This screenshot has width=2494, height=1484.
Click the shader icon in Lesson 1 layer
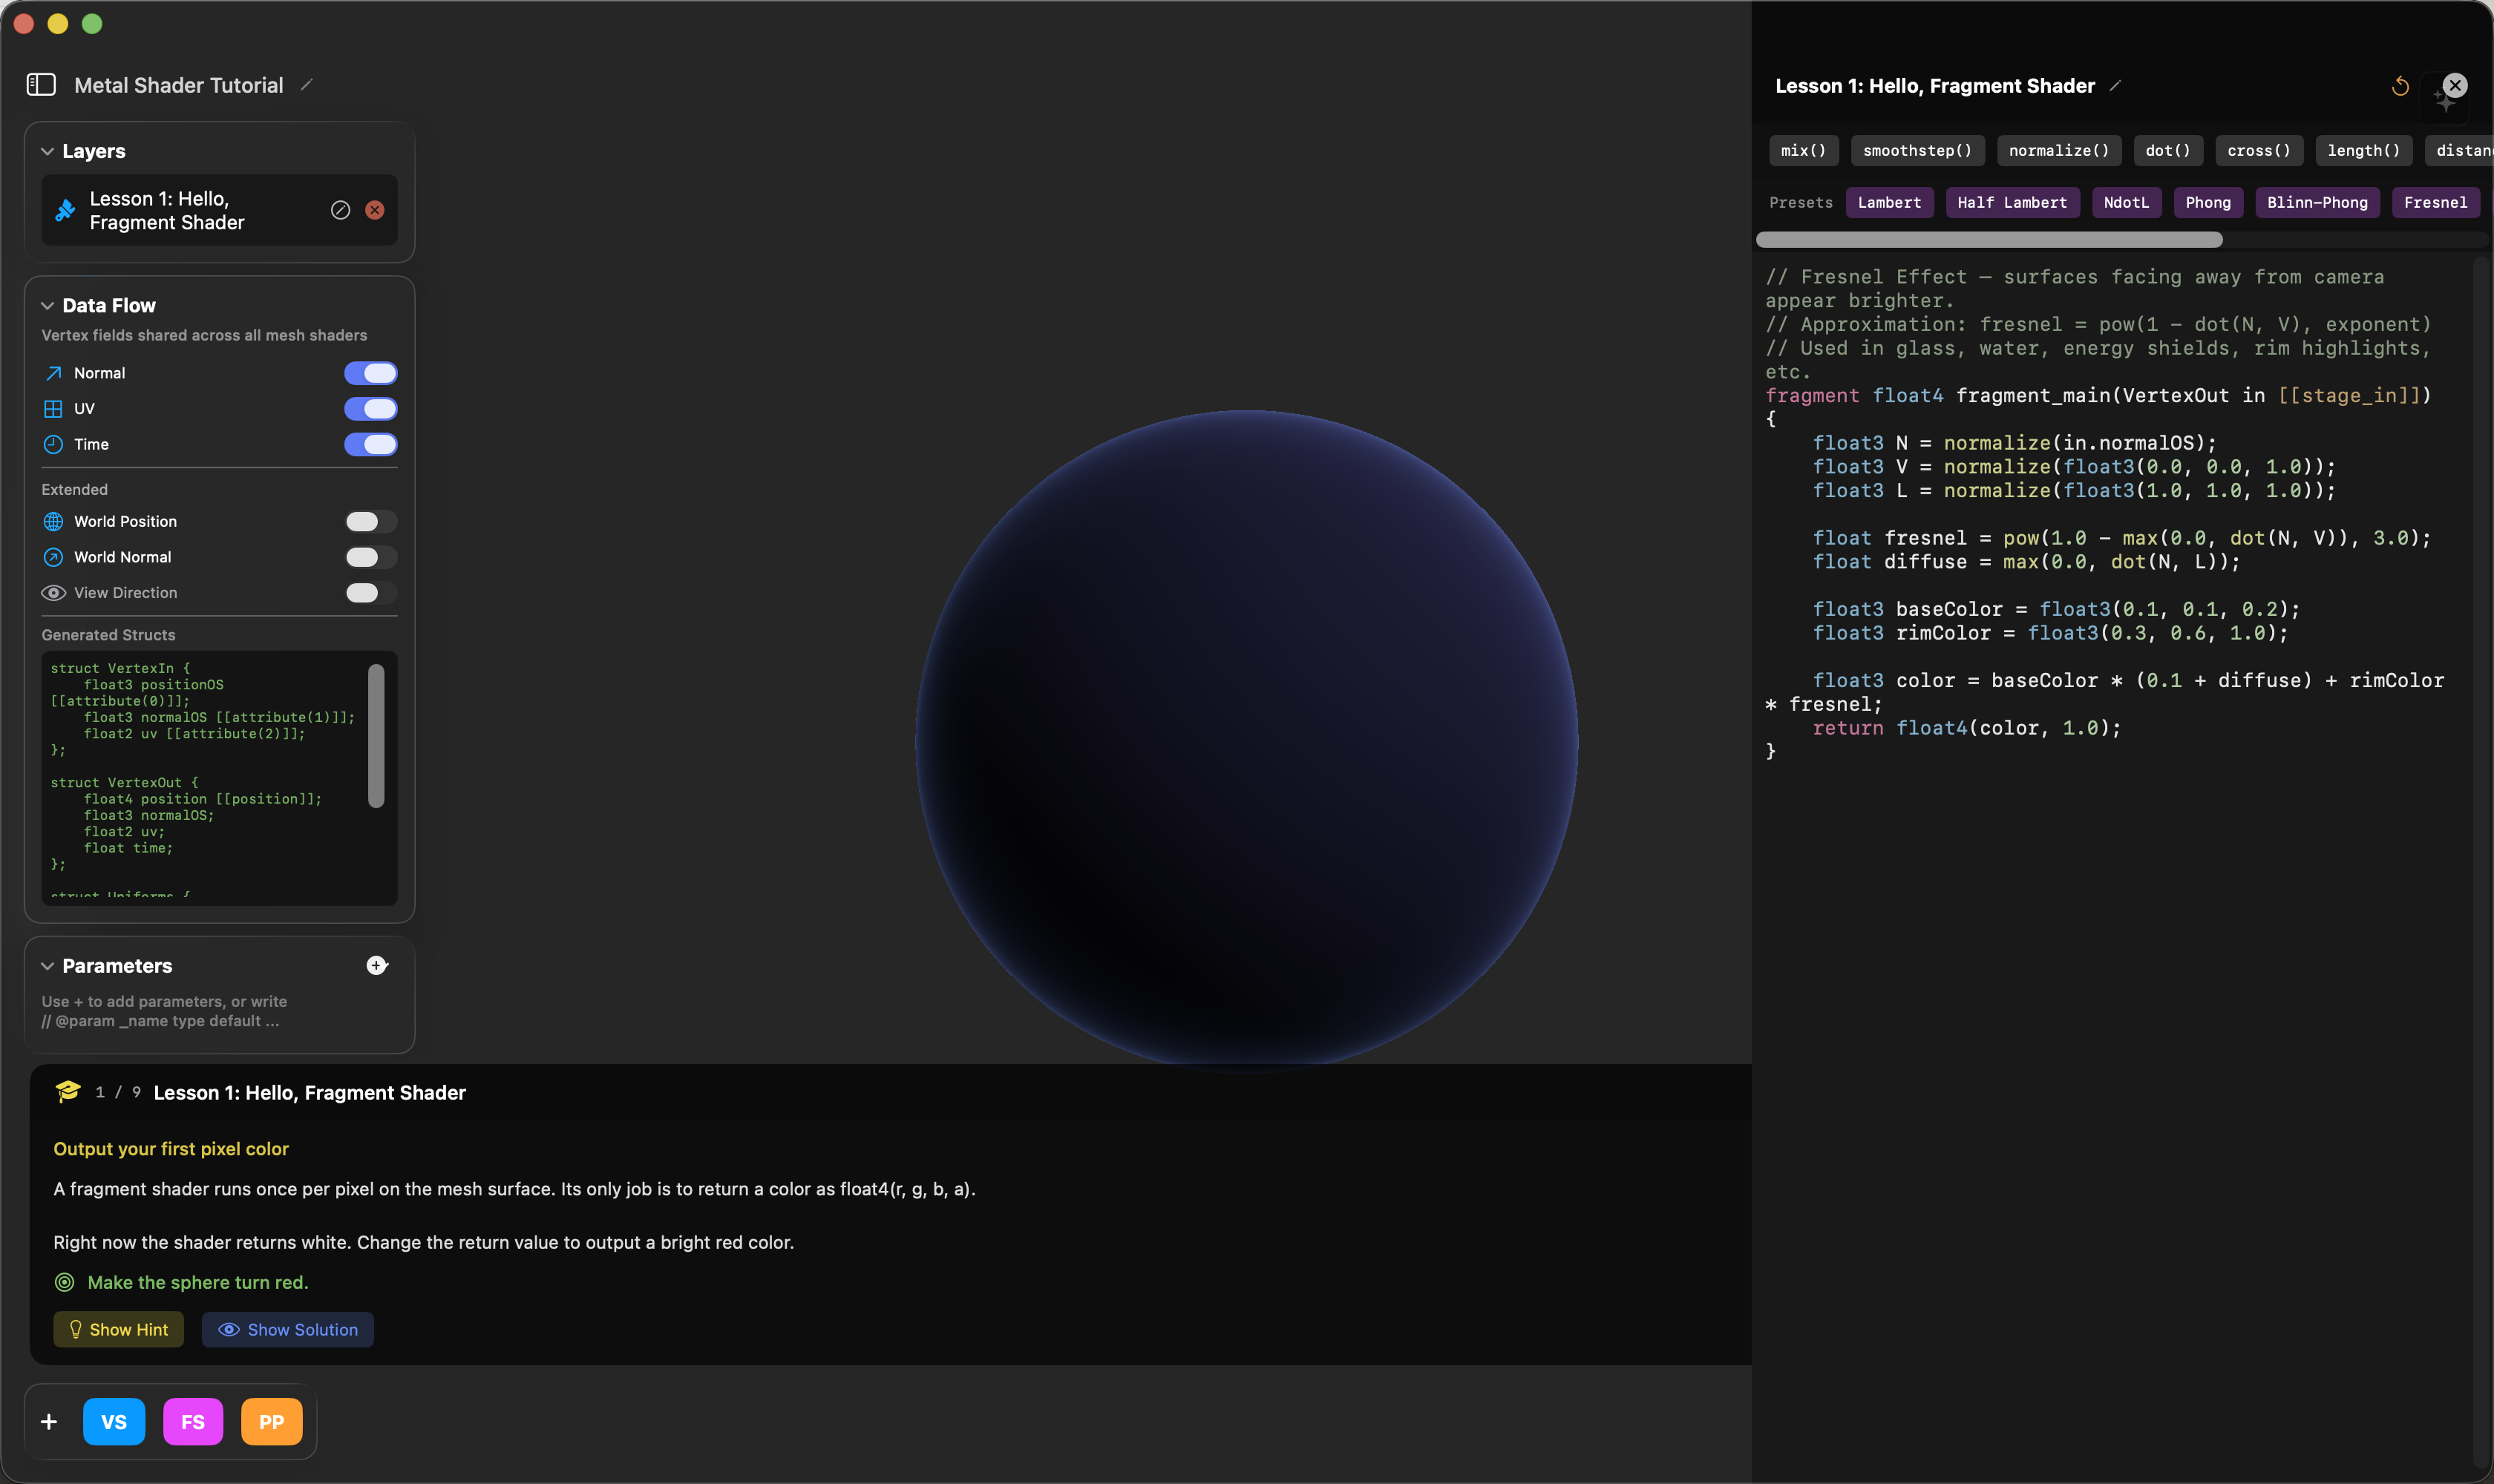66,210
